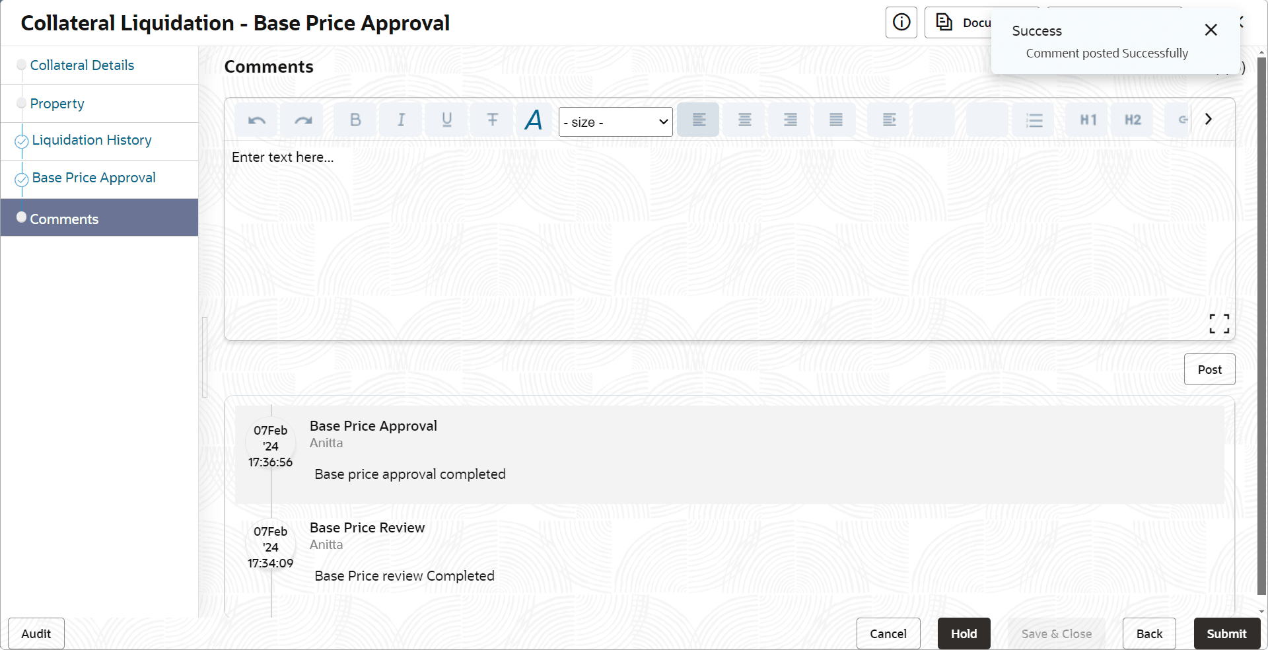Click the redo arrow icon
1268x650 pixels.
point(302,120)
